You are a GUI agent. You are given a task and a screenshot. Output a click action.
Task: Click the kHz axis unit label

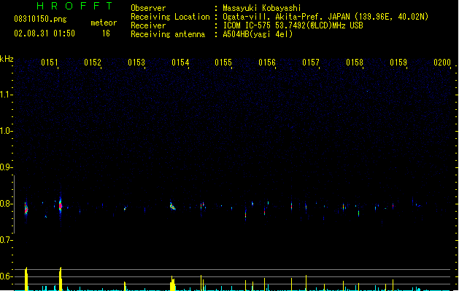click(7, 59)
